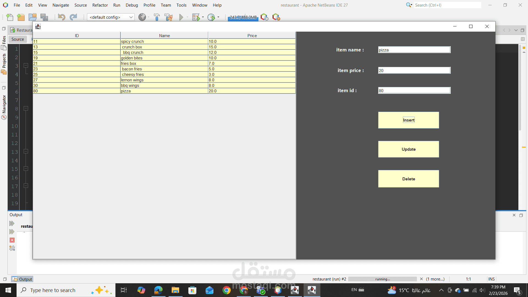This screenshot has height=297, width=528.
Task: Open the default config dropdown
Action: point(131,17)
